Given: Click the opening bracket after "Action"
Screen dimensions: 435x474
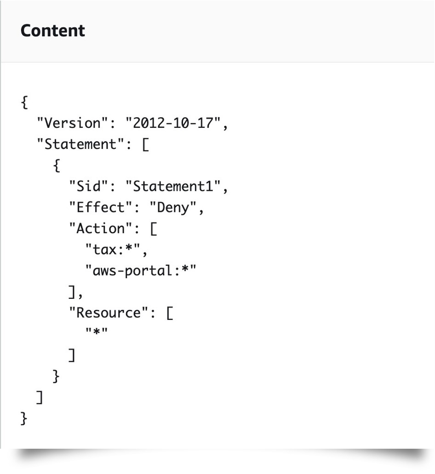Looking at the screenshot, I should coord(154,229).
